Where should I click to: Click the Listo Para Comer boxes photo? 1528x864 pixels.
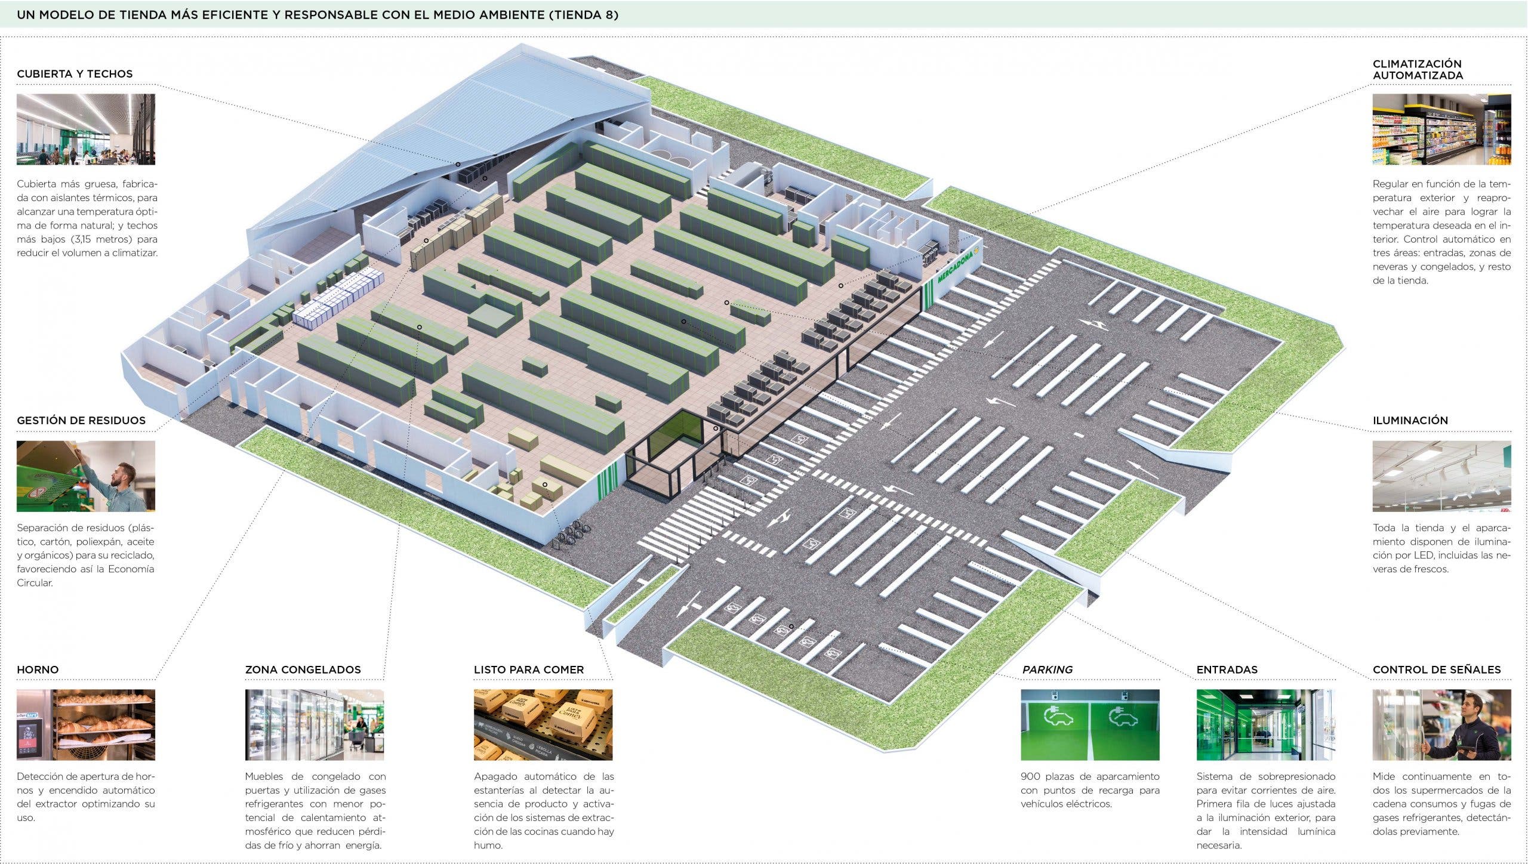click(x=543, y=724)
